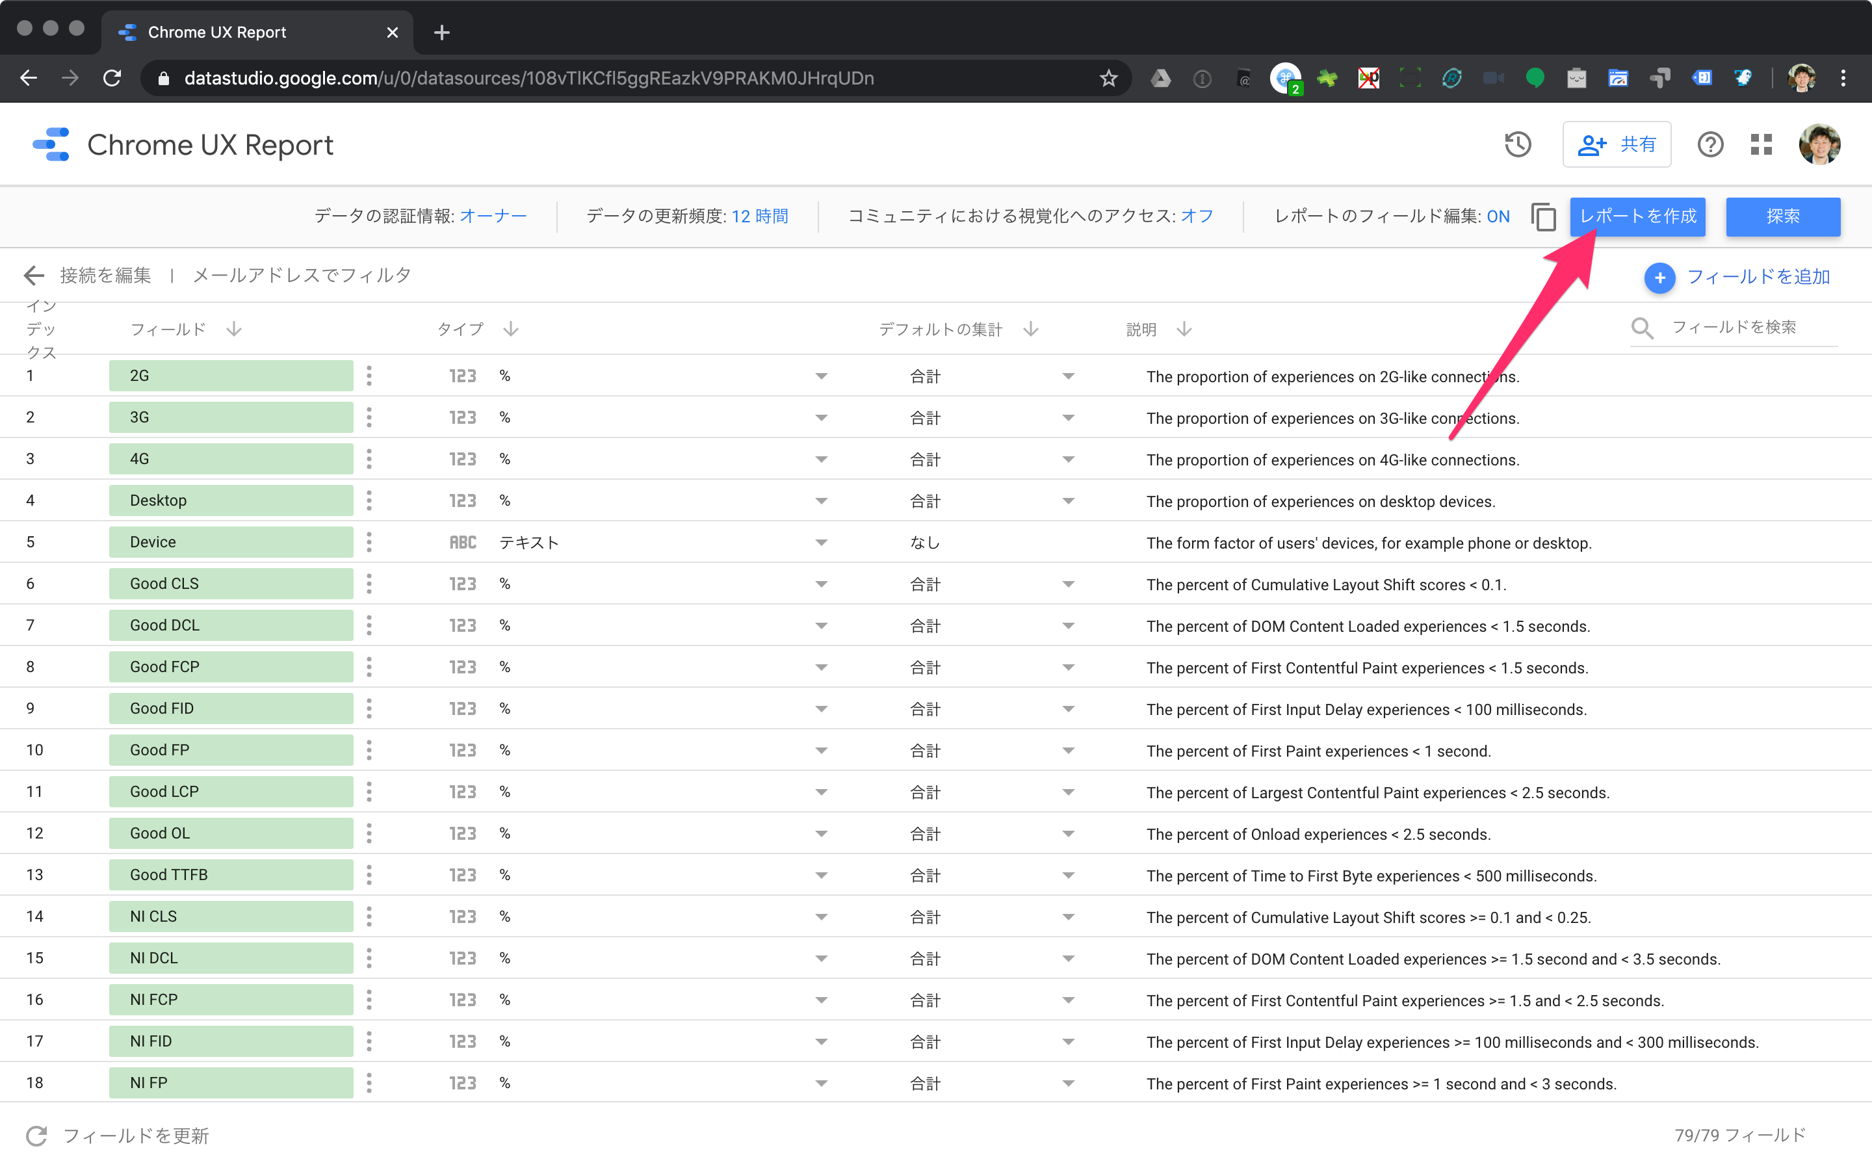This screenshot has width=1872, height=1170.
Task: Open the Chrome extensions puzzle icon
Action: tap(1327, 78)
